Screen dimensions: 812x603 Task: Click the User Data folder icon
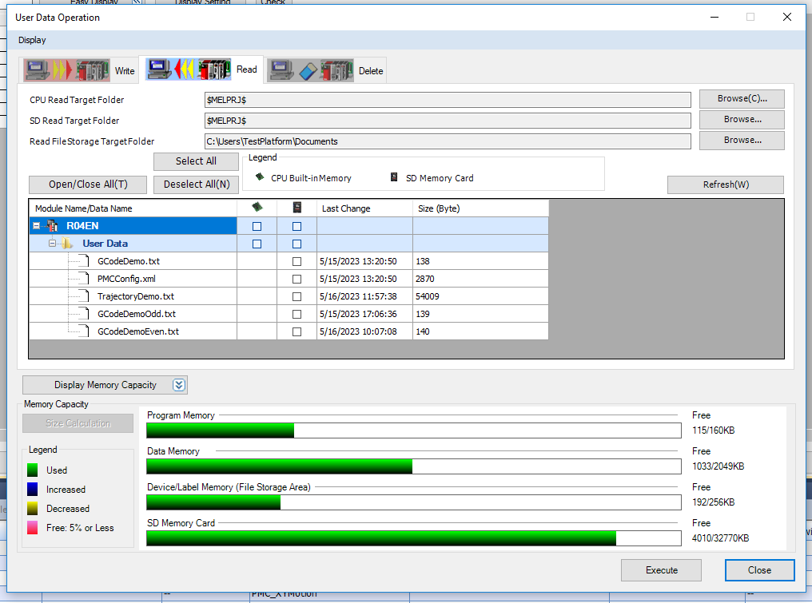tap(69, 244)
